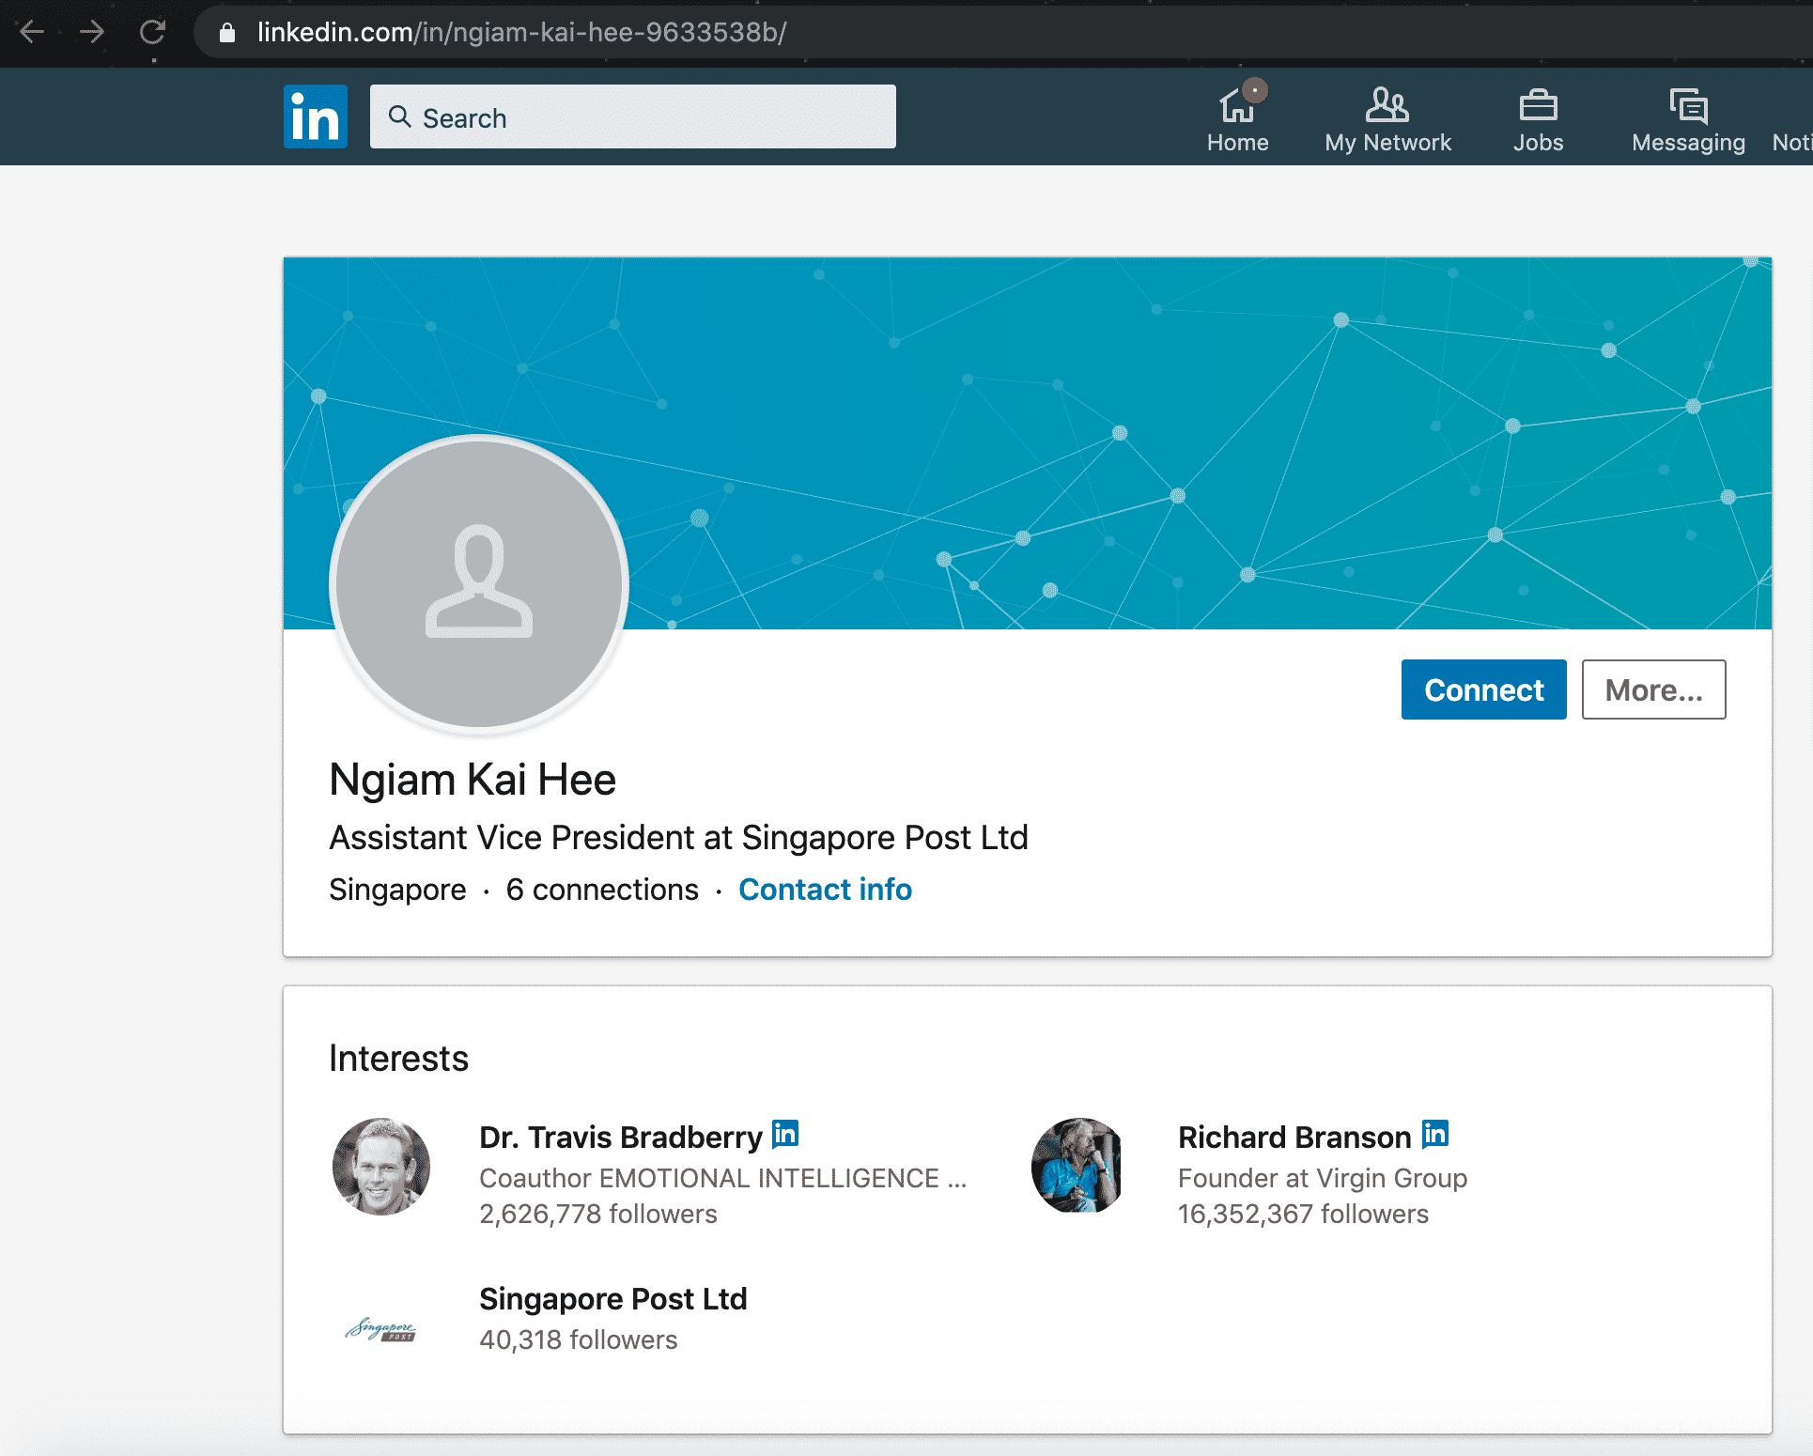Open the More... dropdown button

click(x=1653, y=689)
